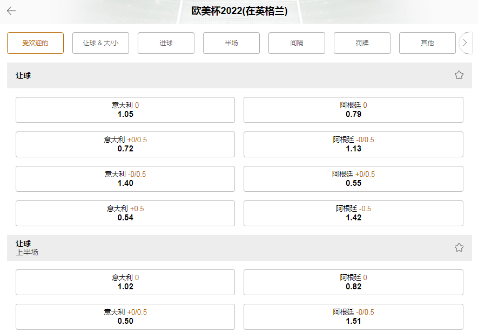Switch to the 受欢迎的 tab

pyautogui.click(x=35, y=43)
